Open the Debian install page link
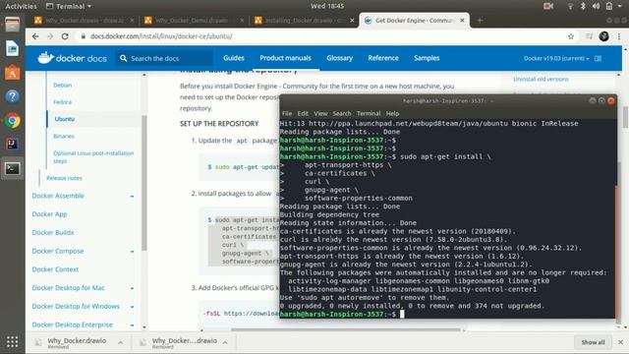The width and height of the screenshot is (629, 354). [x=63, y=86]
